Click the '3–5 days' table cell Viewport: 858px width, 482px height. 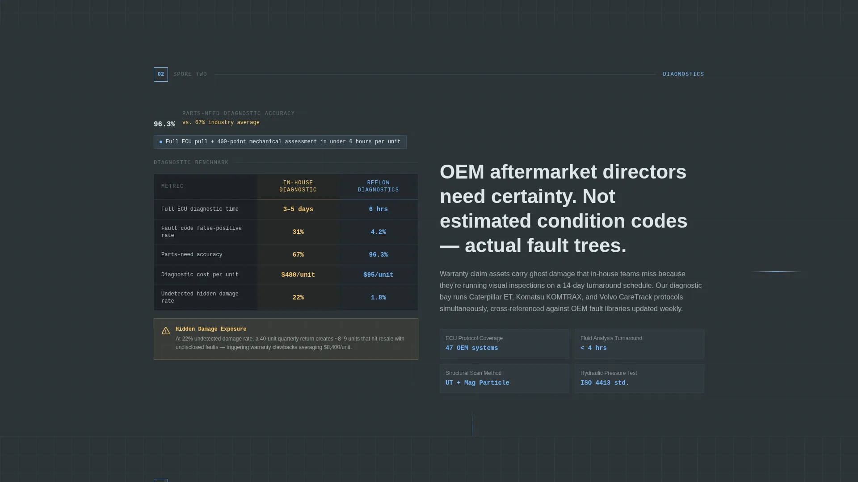[298, 209]
